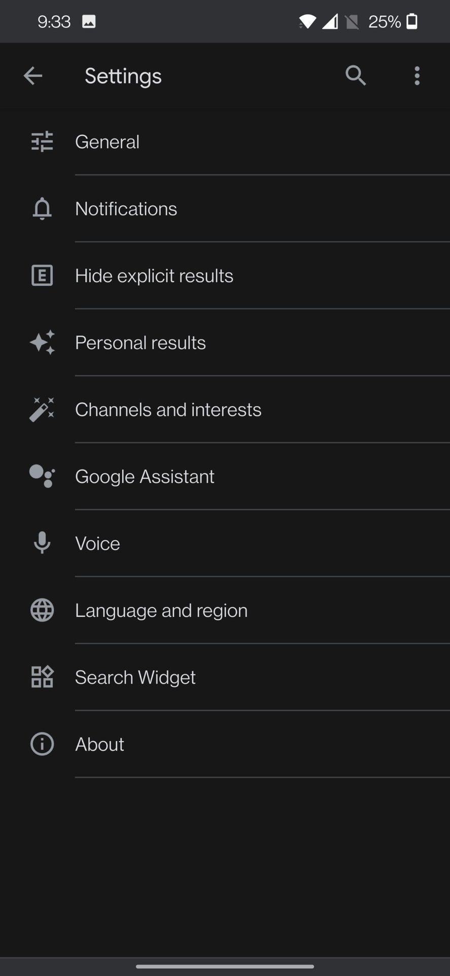This screenshot has width=450, height=976.
Task: Open the search magnifier icon
Action: click(356, 76)
